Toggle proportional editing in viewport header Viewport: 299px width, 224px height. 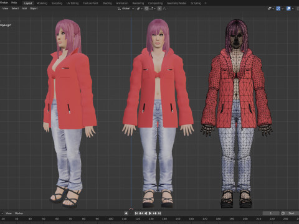click(x=159, y=9)
